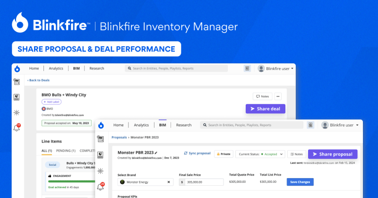Click the Proposals breadcrumb link
This screenshot has height=198, width=378.
coord(119,138)
